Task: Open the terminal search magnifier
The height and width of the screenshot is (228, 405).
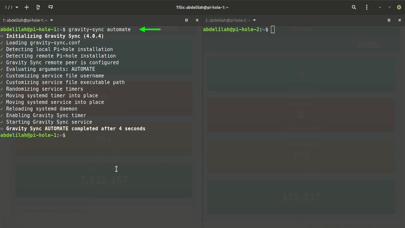Action: coord(354,7)
